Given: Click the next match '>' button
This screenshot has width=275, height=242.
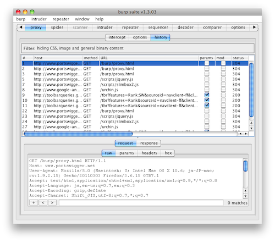Looking at the screenshot, I should [52, 203].
